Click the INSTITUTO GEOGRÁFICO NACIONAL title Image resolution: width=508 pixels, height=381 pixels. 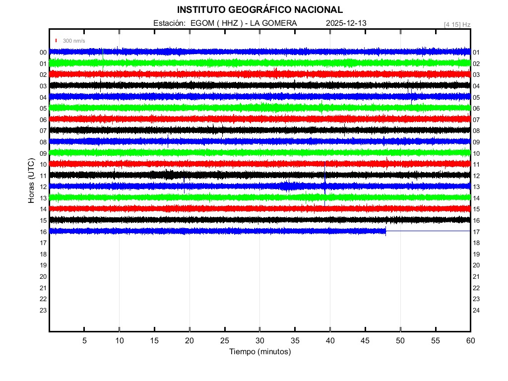(x=259, y=10)
